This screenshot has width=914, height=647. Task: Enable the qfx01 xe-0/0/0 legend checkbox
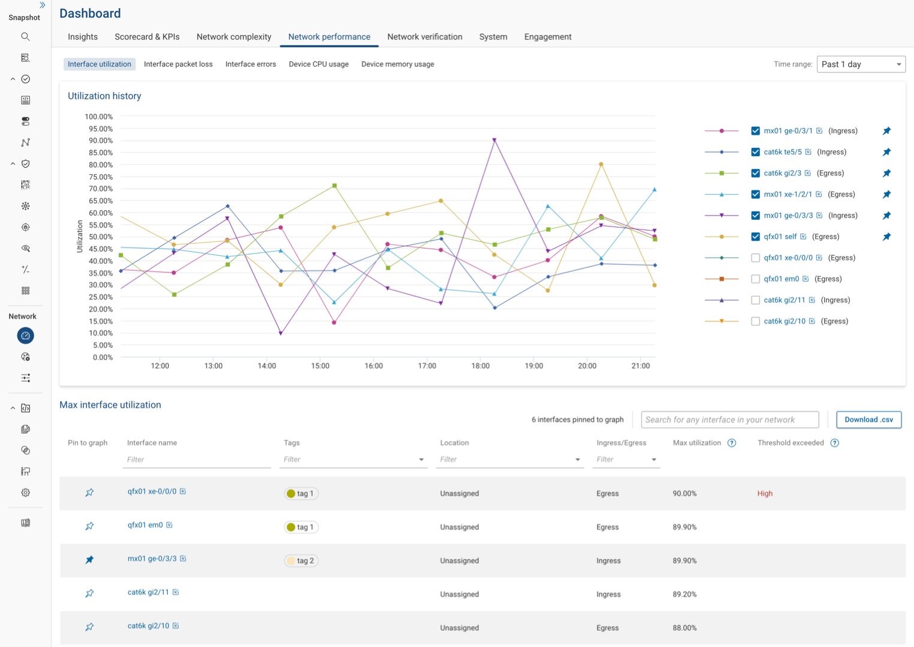point(755,258)
